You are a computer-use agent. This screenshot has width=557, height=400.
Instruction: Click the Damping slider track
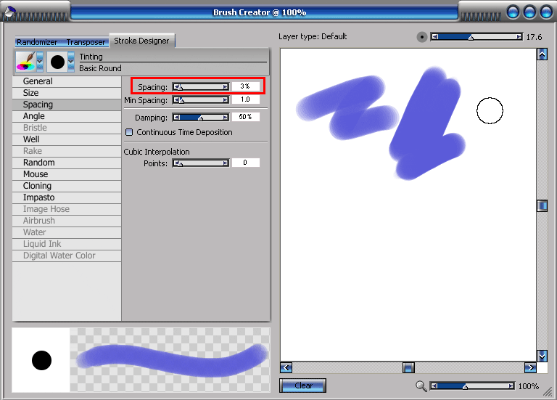pos(201,118)
